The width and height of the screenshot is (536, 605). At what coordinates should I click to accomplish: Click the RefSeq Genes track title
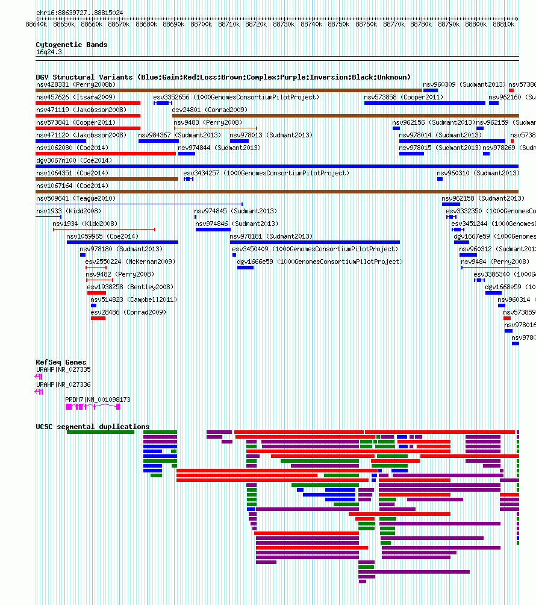61,362
